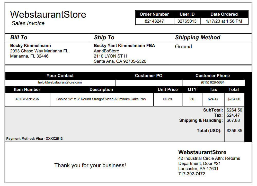Click the line item tax $24.47 cell
Screen dimensions: 257x186
click(x=213, y=99)
